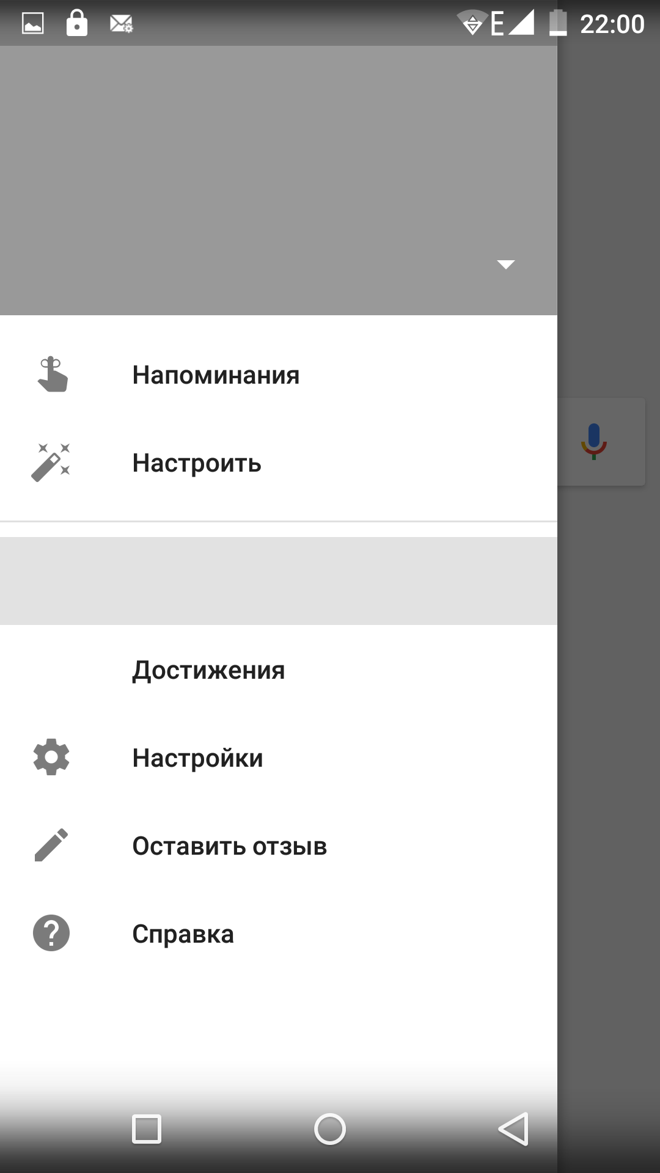660x1173 pixels.
Task: Tap the picture notification icon in status bar
Action: (33, 24)
